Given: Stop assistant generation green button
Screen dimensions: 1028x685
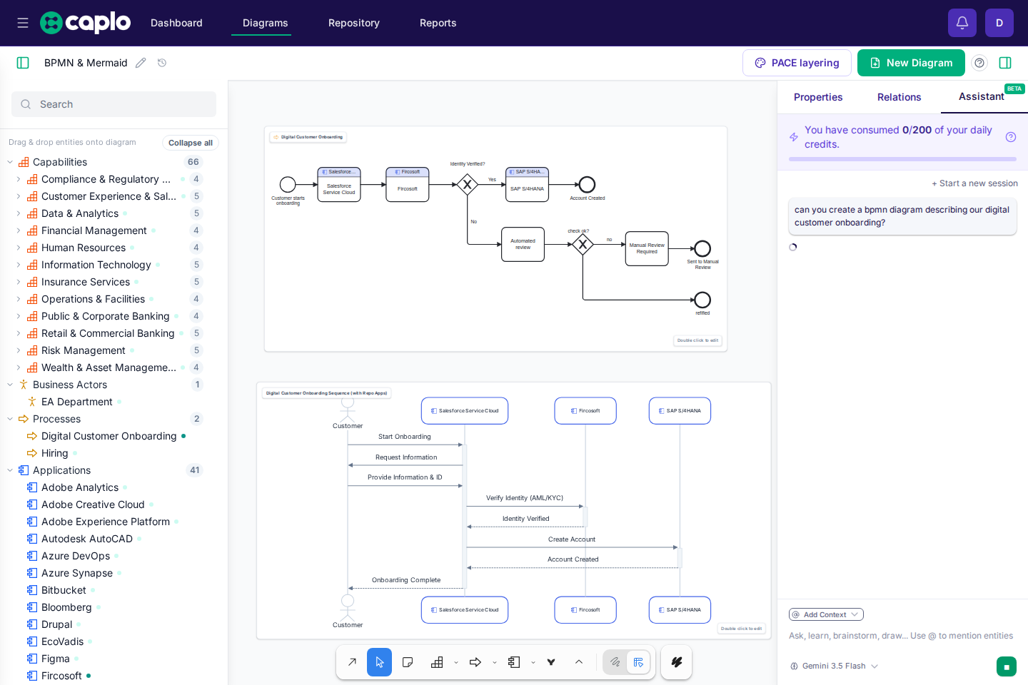Looking at the screenshot, I should point(1007,667).
